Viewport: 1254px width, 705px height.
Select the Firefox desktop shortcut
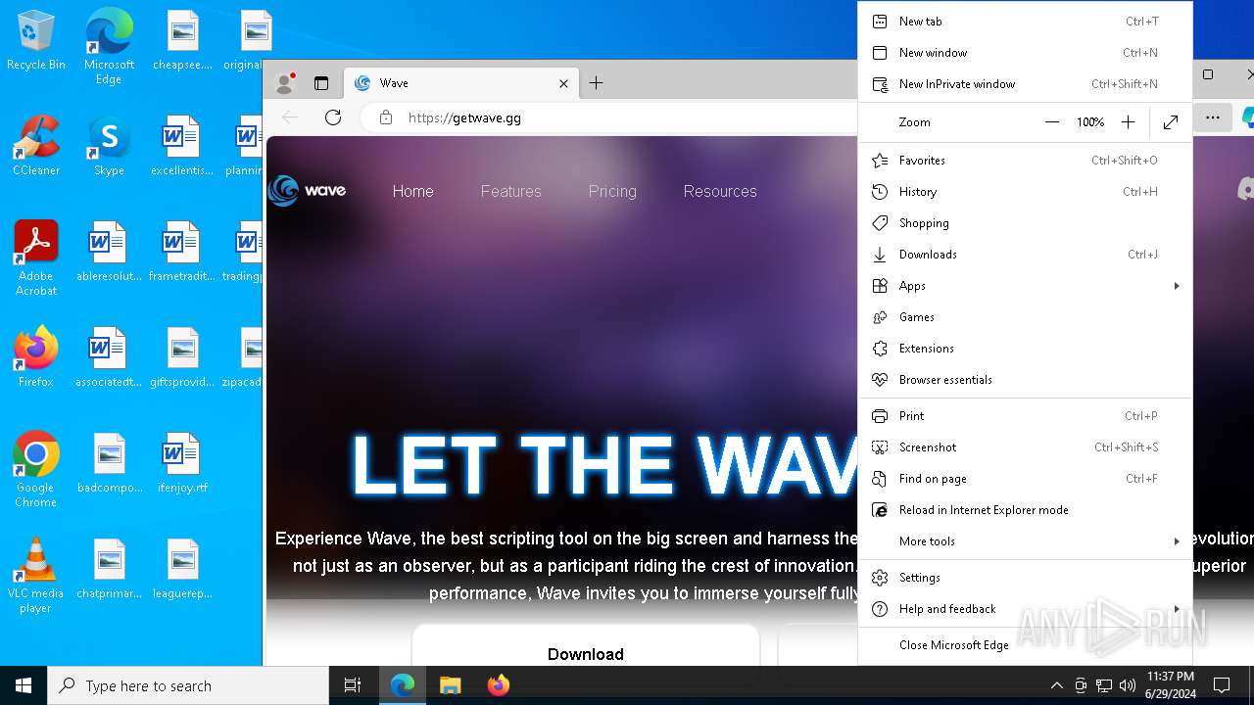point(36,357)
